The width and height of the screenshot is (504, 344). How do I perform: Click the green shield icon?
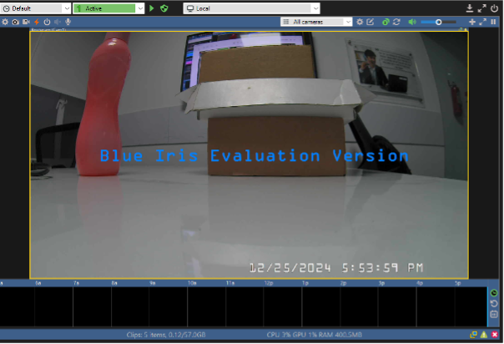coord(164,8)
